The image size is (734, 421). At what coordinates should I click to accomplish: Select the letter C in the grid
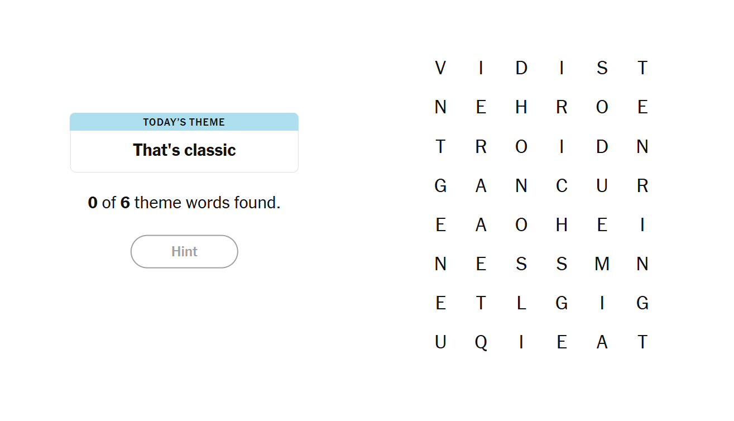point(562,185)
